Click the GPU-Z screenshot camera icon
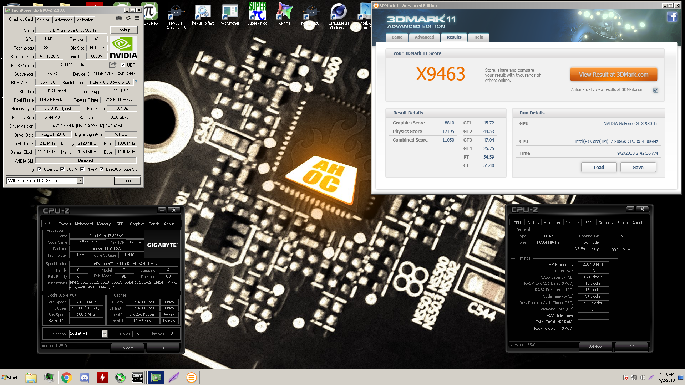The image size is (685, 385). [x=118, y=18]
